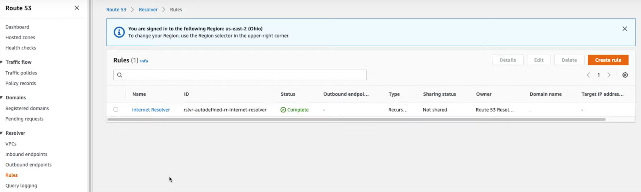This screenshot has height=192, width=641.
Task: Click the info circle icon in banner
Action: [119, 32]
